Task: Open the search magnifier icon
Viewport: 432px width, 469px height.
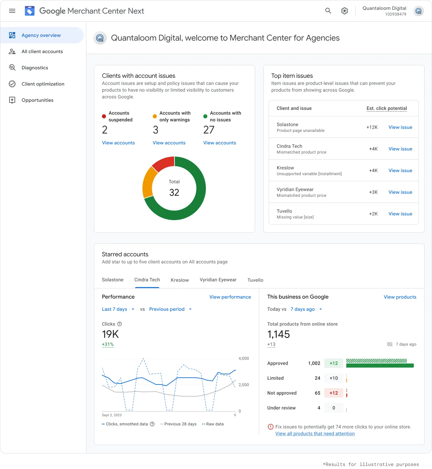Action: pos(328,11)
